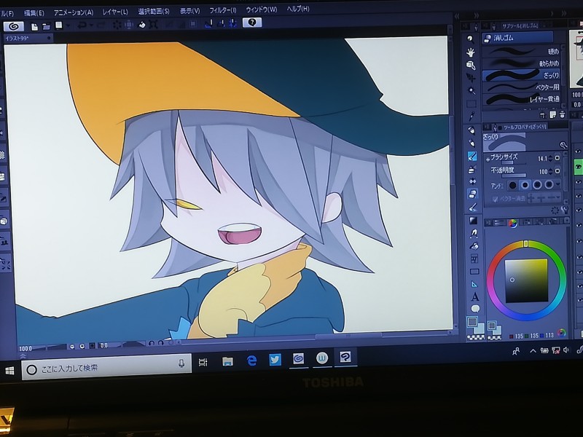This screenshot has width=583, height=437.
Task: Select the Gradient tool
Action: [473, 221]
